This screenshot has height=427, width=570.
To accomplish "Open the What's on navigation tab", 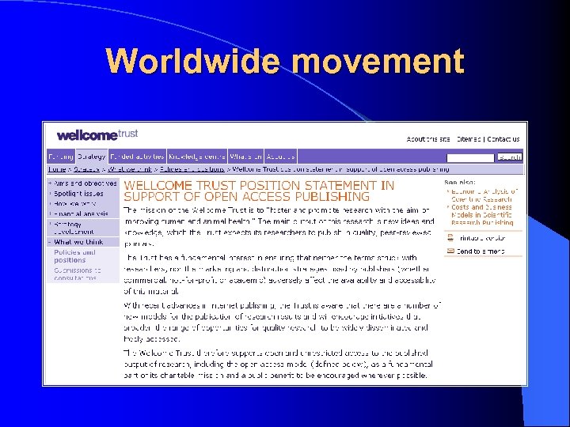I will (x=245, y=157).
